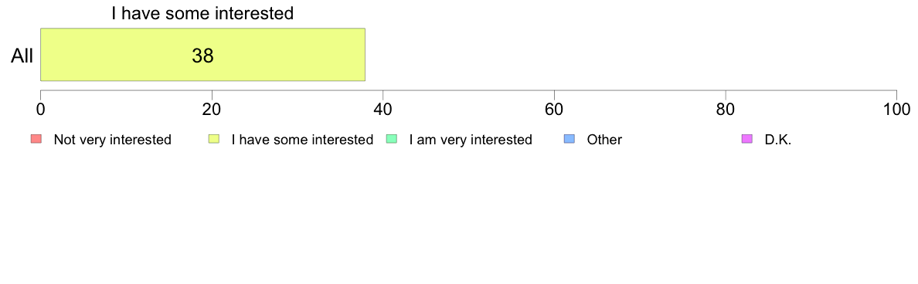The height and width of the screenshot is (284, 918).
Task: Select the I have some interested legend label
Action: pos(302,140)
